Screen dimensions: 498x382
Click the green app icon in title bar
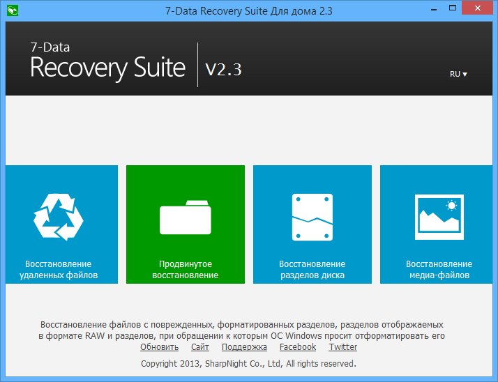[x=13, y=10]
